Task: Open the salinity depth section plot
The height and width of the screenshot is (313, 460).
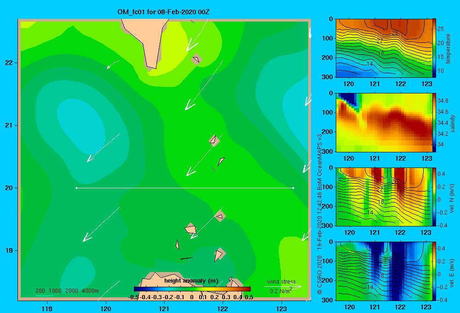Action: [384, 122]
